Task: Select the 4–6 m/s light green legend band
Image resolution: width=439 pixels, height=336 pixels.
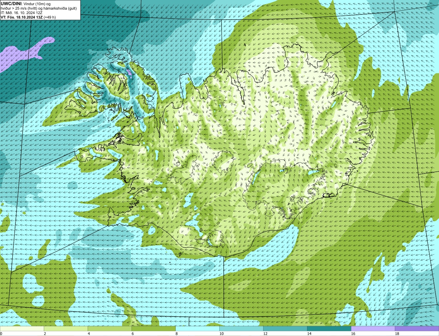Action: (x=110, y=329)
